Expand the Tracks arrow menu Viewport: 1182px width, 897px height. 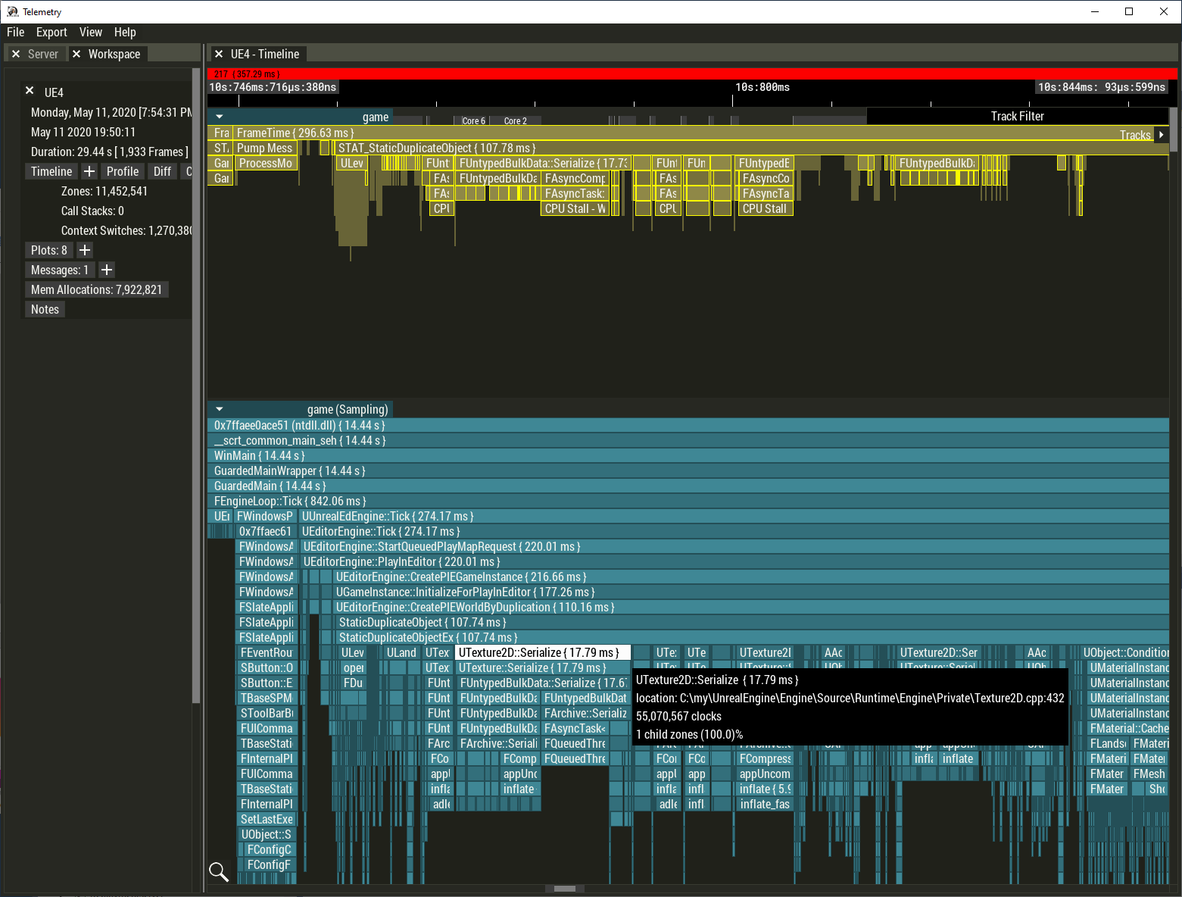point(1161,135)
